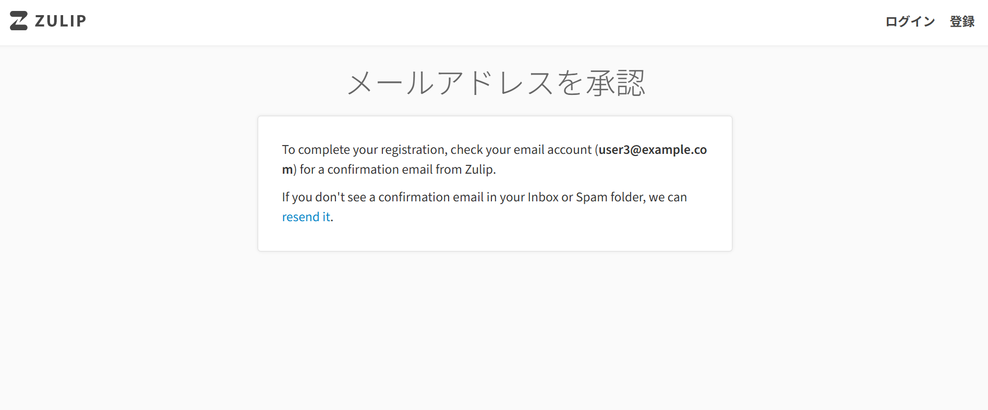988x410 pixels.
Task: Click the empty area of the top navigation bar
Action: [469, 22]
